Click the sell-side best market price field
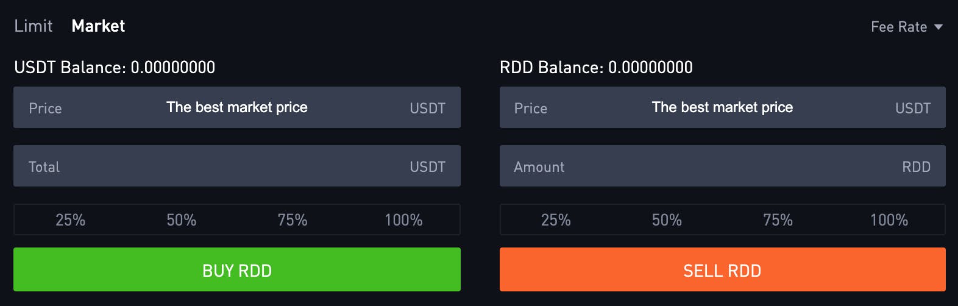 pyautogui.click(x=722, y=107)
